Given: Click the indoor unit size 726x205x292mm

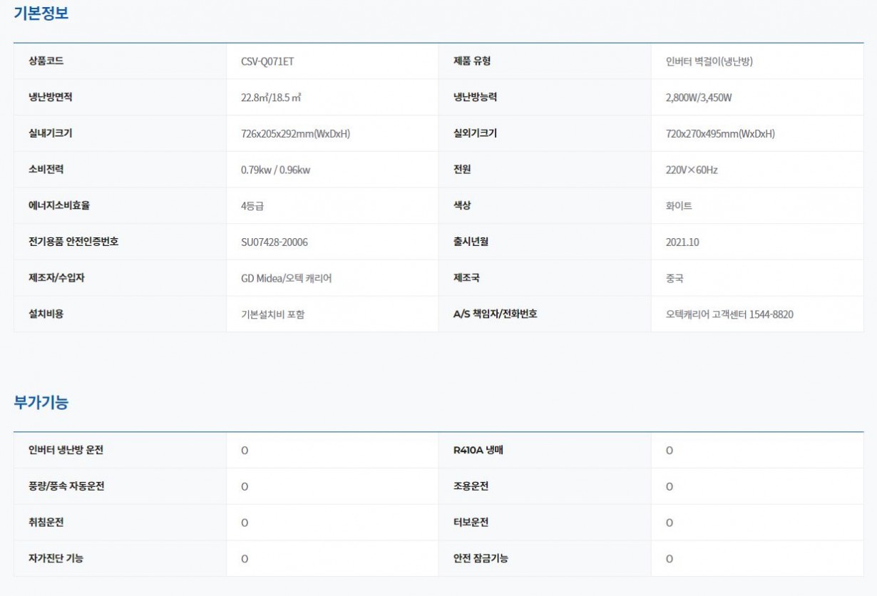Looking at the screenshot, I should tap(295, 134).
